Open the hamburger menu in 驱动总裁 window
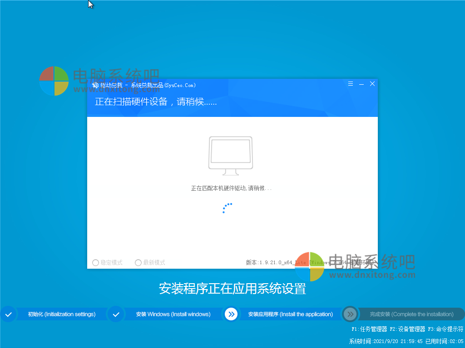 point(350,84)
